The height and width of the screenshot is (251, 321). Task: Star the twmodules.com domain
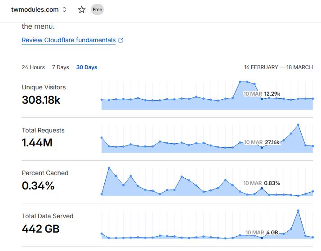click(x=81, y=9)
